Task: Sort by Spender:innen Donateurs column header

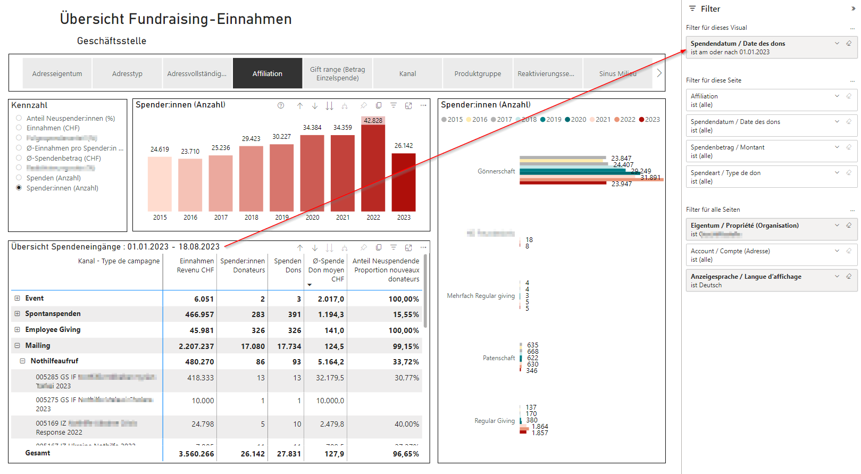Action: tap(243, 265)
